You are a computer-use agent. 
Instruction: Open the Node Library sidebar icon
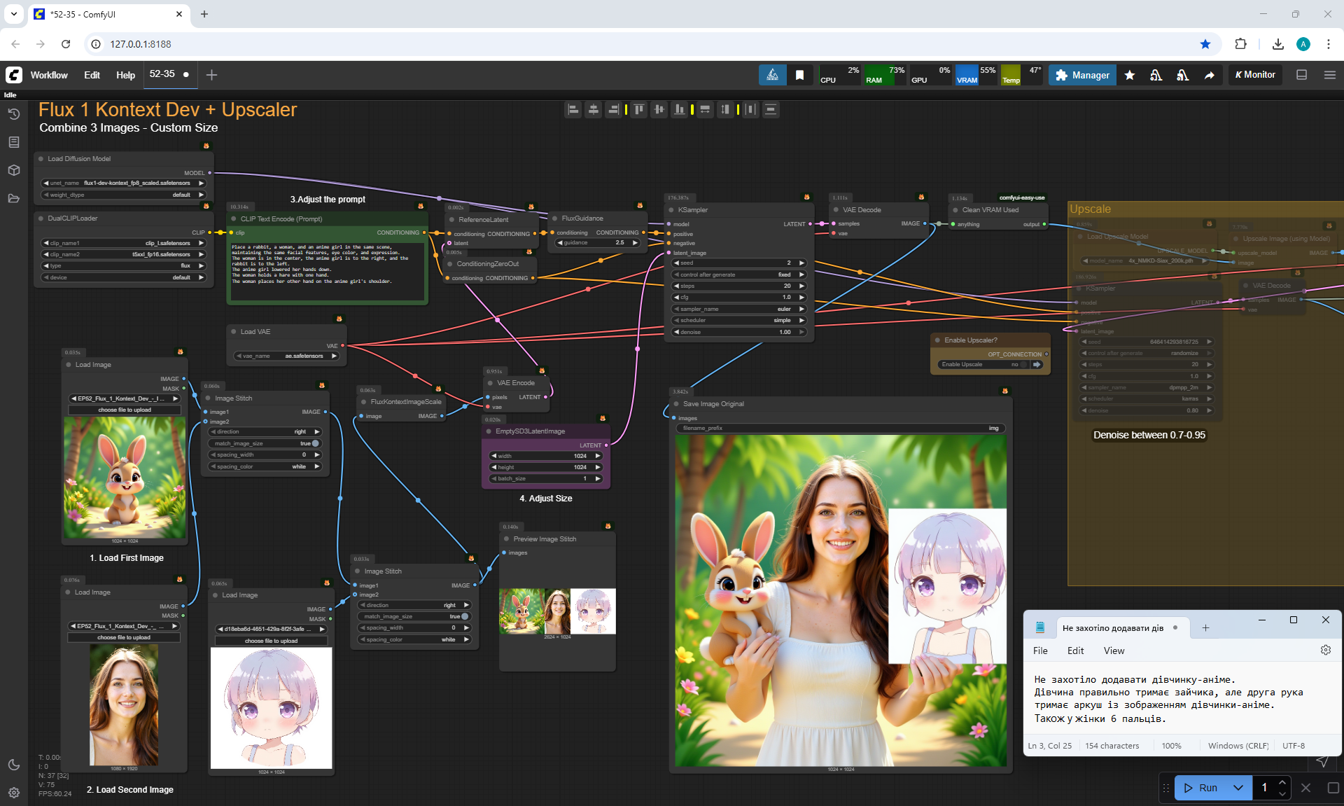(14, 142)
